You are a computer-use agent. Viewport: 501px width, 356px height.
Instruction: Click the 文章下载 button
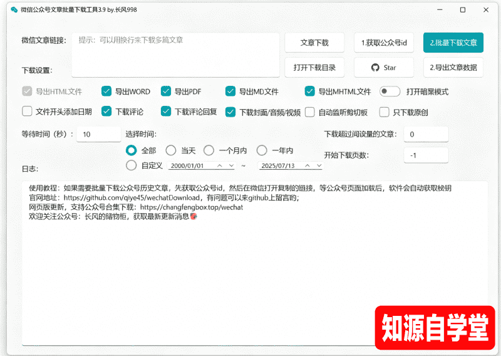314,43
